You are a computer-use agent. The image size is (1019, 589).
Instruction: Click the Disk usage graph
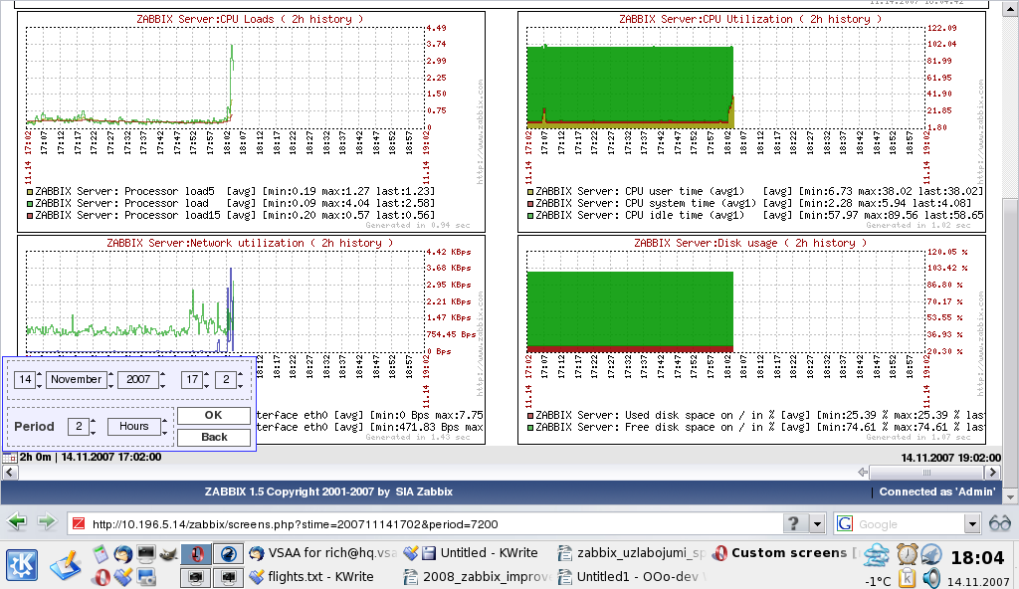751,339
